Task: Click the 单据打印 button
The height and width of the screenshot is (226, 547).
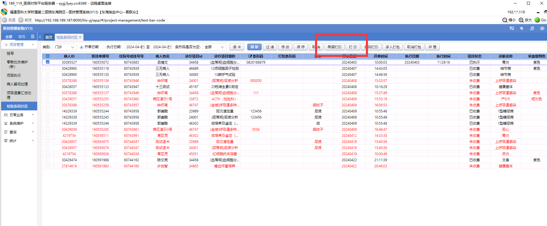Action: [x=335, y=47]
